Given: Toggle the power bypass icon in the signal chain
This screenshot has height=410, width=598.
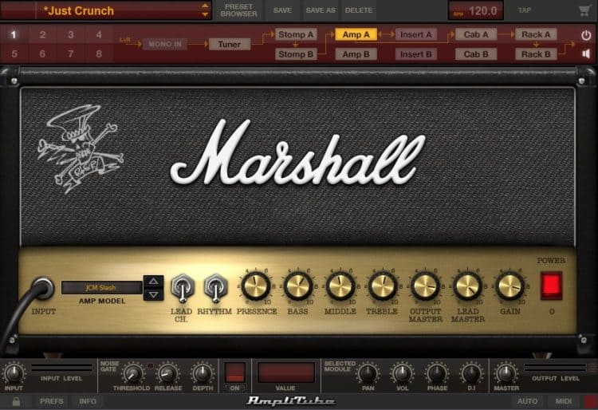Looking at the screenshot, I should tap(586, 35).
